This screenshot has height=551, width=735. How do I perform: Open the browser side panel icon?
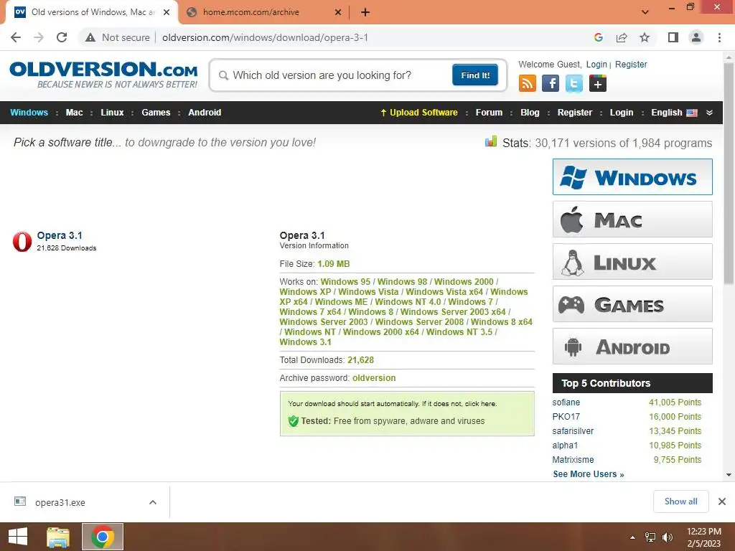673,37
